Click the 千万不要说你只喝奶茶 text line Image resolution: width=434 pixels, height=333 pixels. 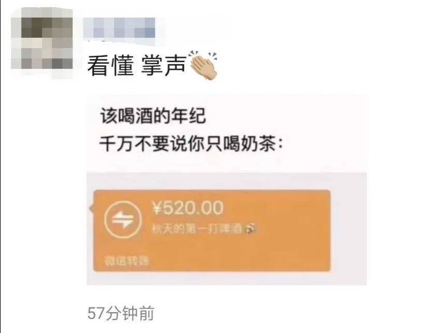(x=191, y=143)
